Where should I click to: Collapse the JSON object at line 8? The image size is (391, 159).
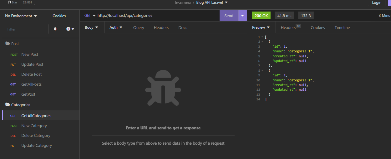coord(262,71)
